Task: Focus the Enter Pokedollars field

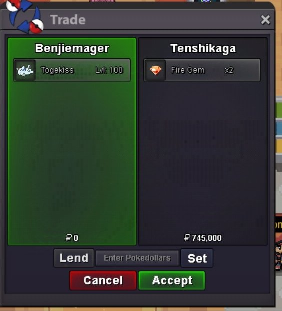Action: point(137,258)
